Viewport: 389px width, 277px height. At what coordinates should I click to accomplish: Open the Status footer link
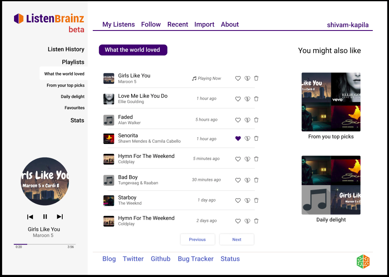230,258
